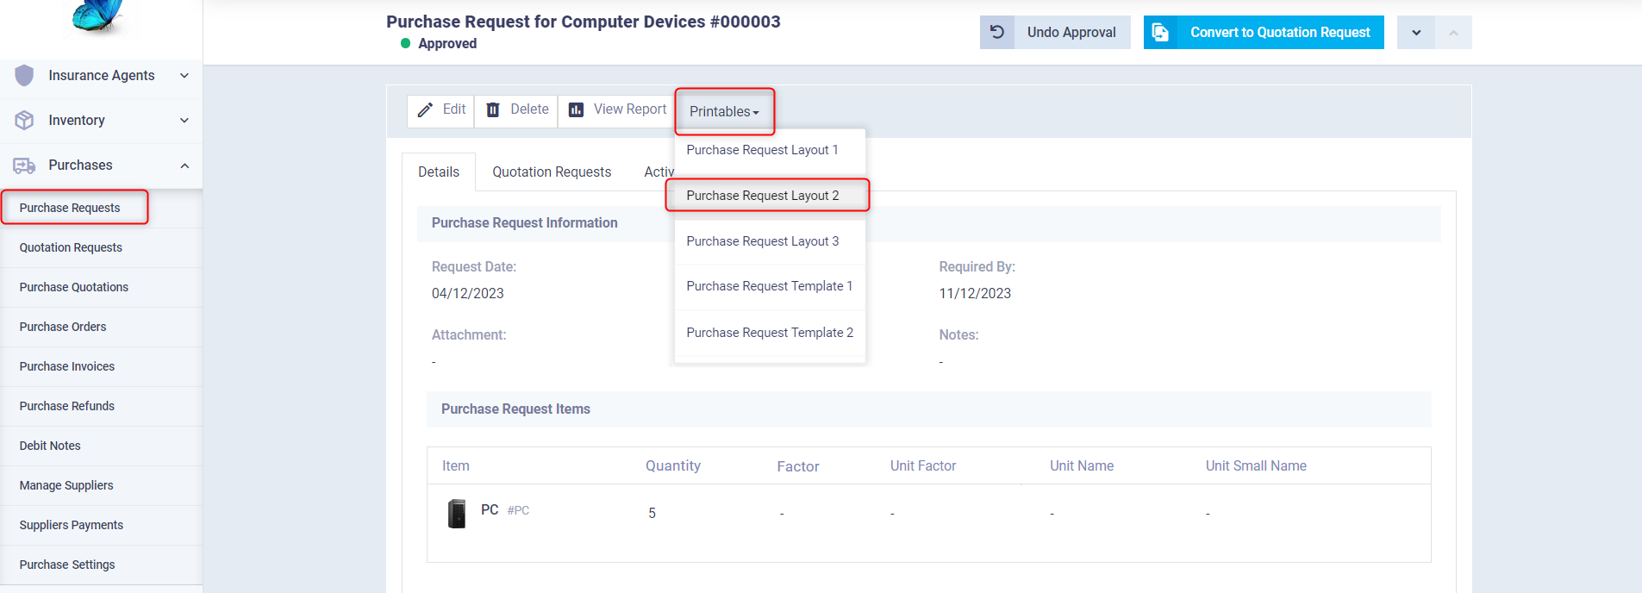Click the PC item thumbnail image

pyautogui.click(x=457, y=513)
